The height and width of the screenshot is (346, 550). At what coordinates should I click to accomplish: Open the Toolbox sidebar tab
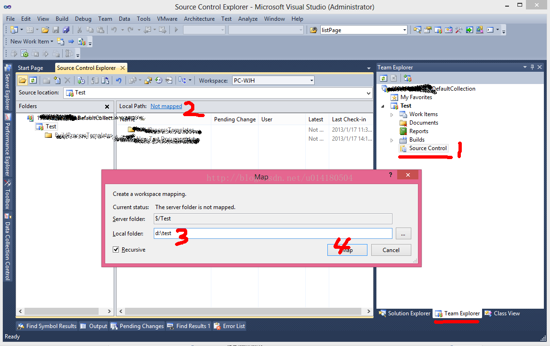8,194
